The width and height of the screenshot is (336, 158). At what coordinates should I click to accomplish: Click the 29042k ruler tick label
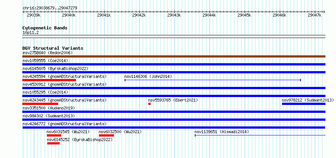click(x=139, y=15)
